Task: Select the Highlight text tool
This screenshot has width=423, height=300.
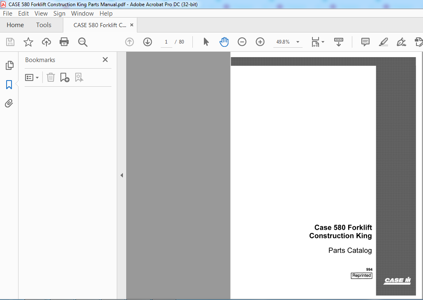Action: [x=384, y=42]
